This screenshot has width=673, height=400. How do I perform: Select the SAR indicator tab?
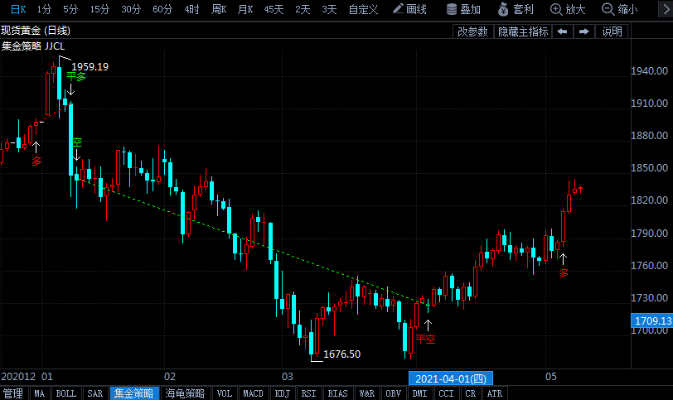[94, 393]
